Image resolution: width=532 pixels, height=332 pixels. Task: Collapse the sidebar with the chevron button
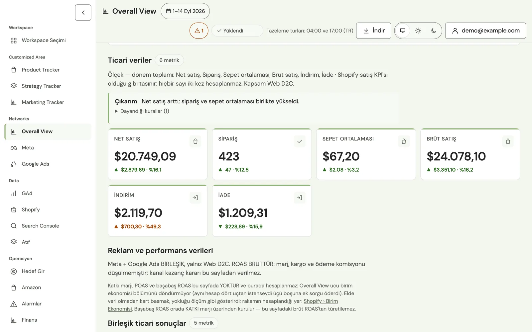(x=83, y=13)
